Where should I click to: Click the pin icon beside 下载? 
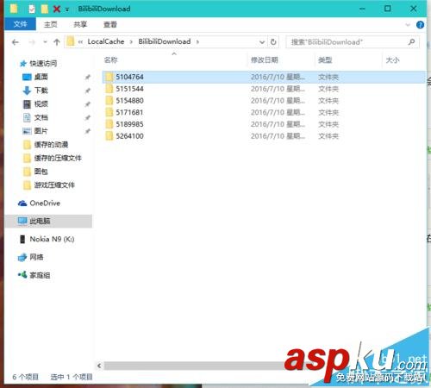[x=88, y=91]
